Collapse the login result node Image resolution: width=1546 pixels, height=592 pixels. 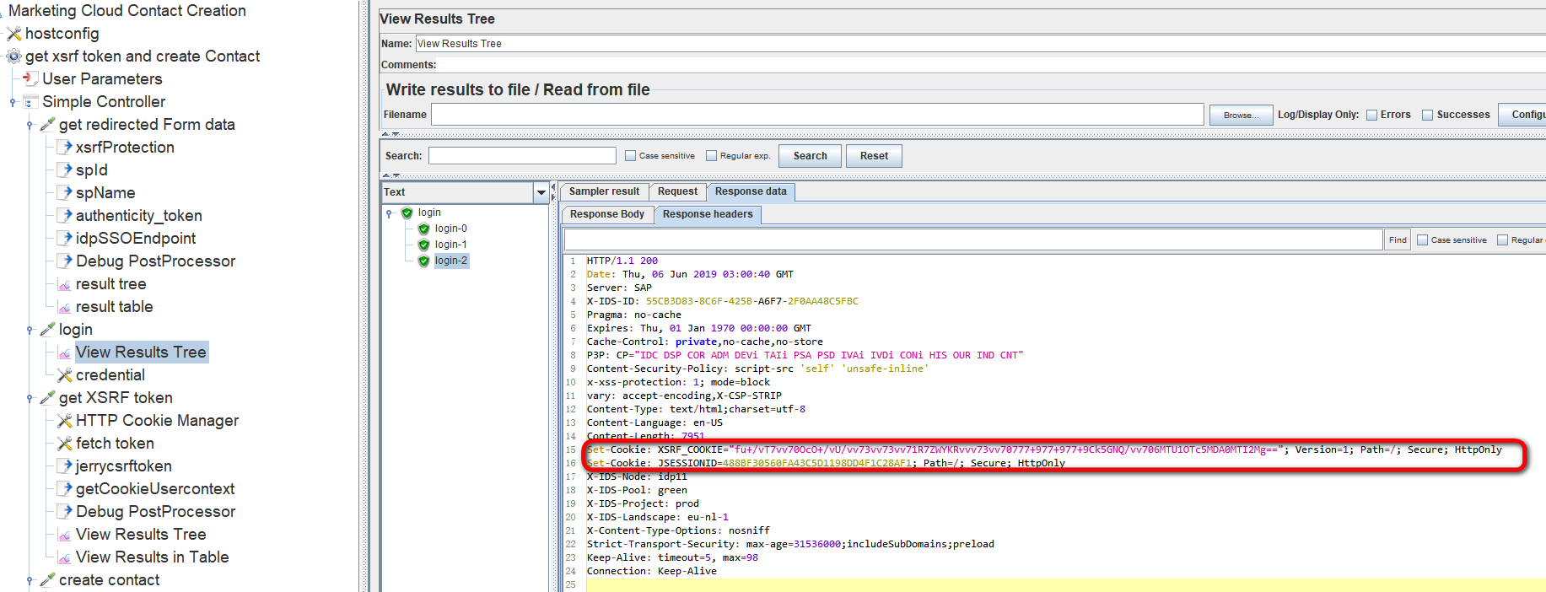click(390, 213)
